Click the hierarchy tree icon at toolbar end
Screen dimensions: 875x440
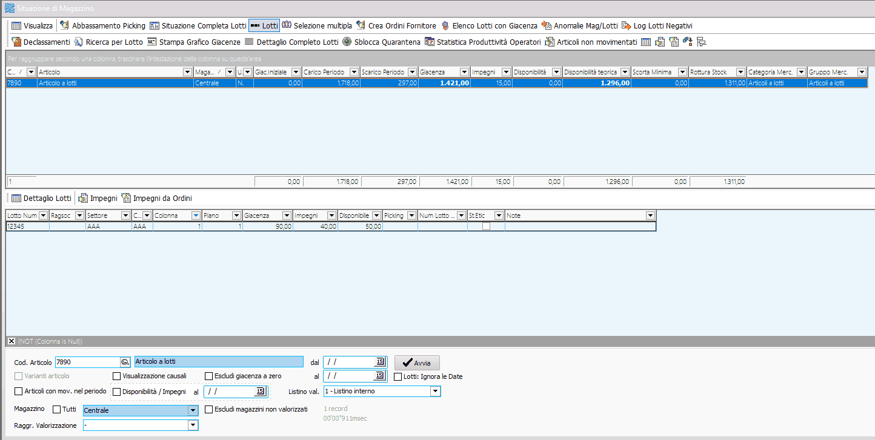click(x=702, y=42)
